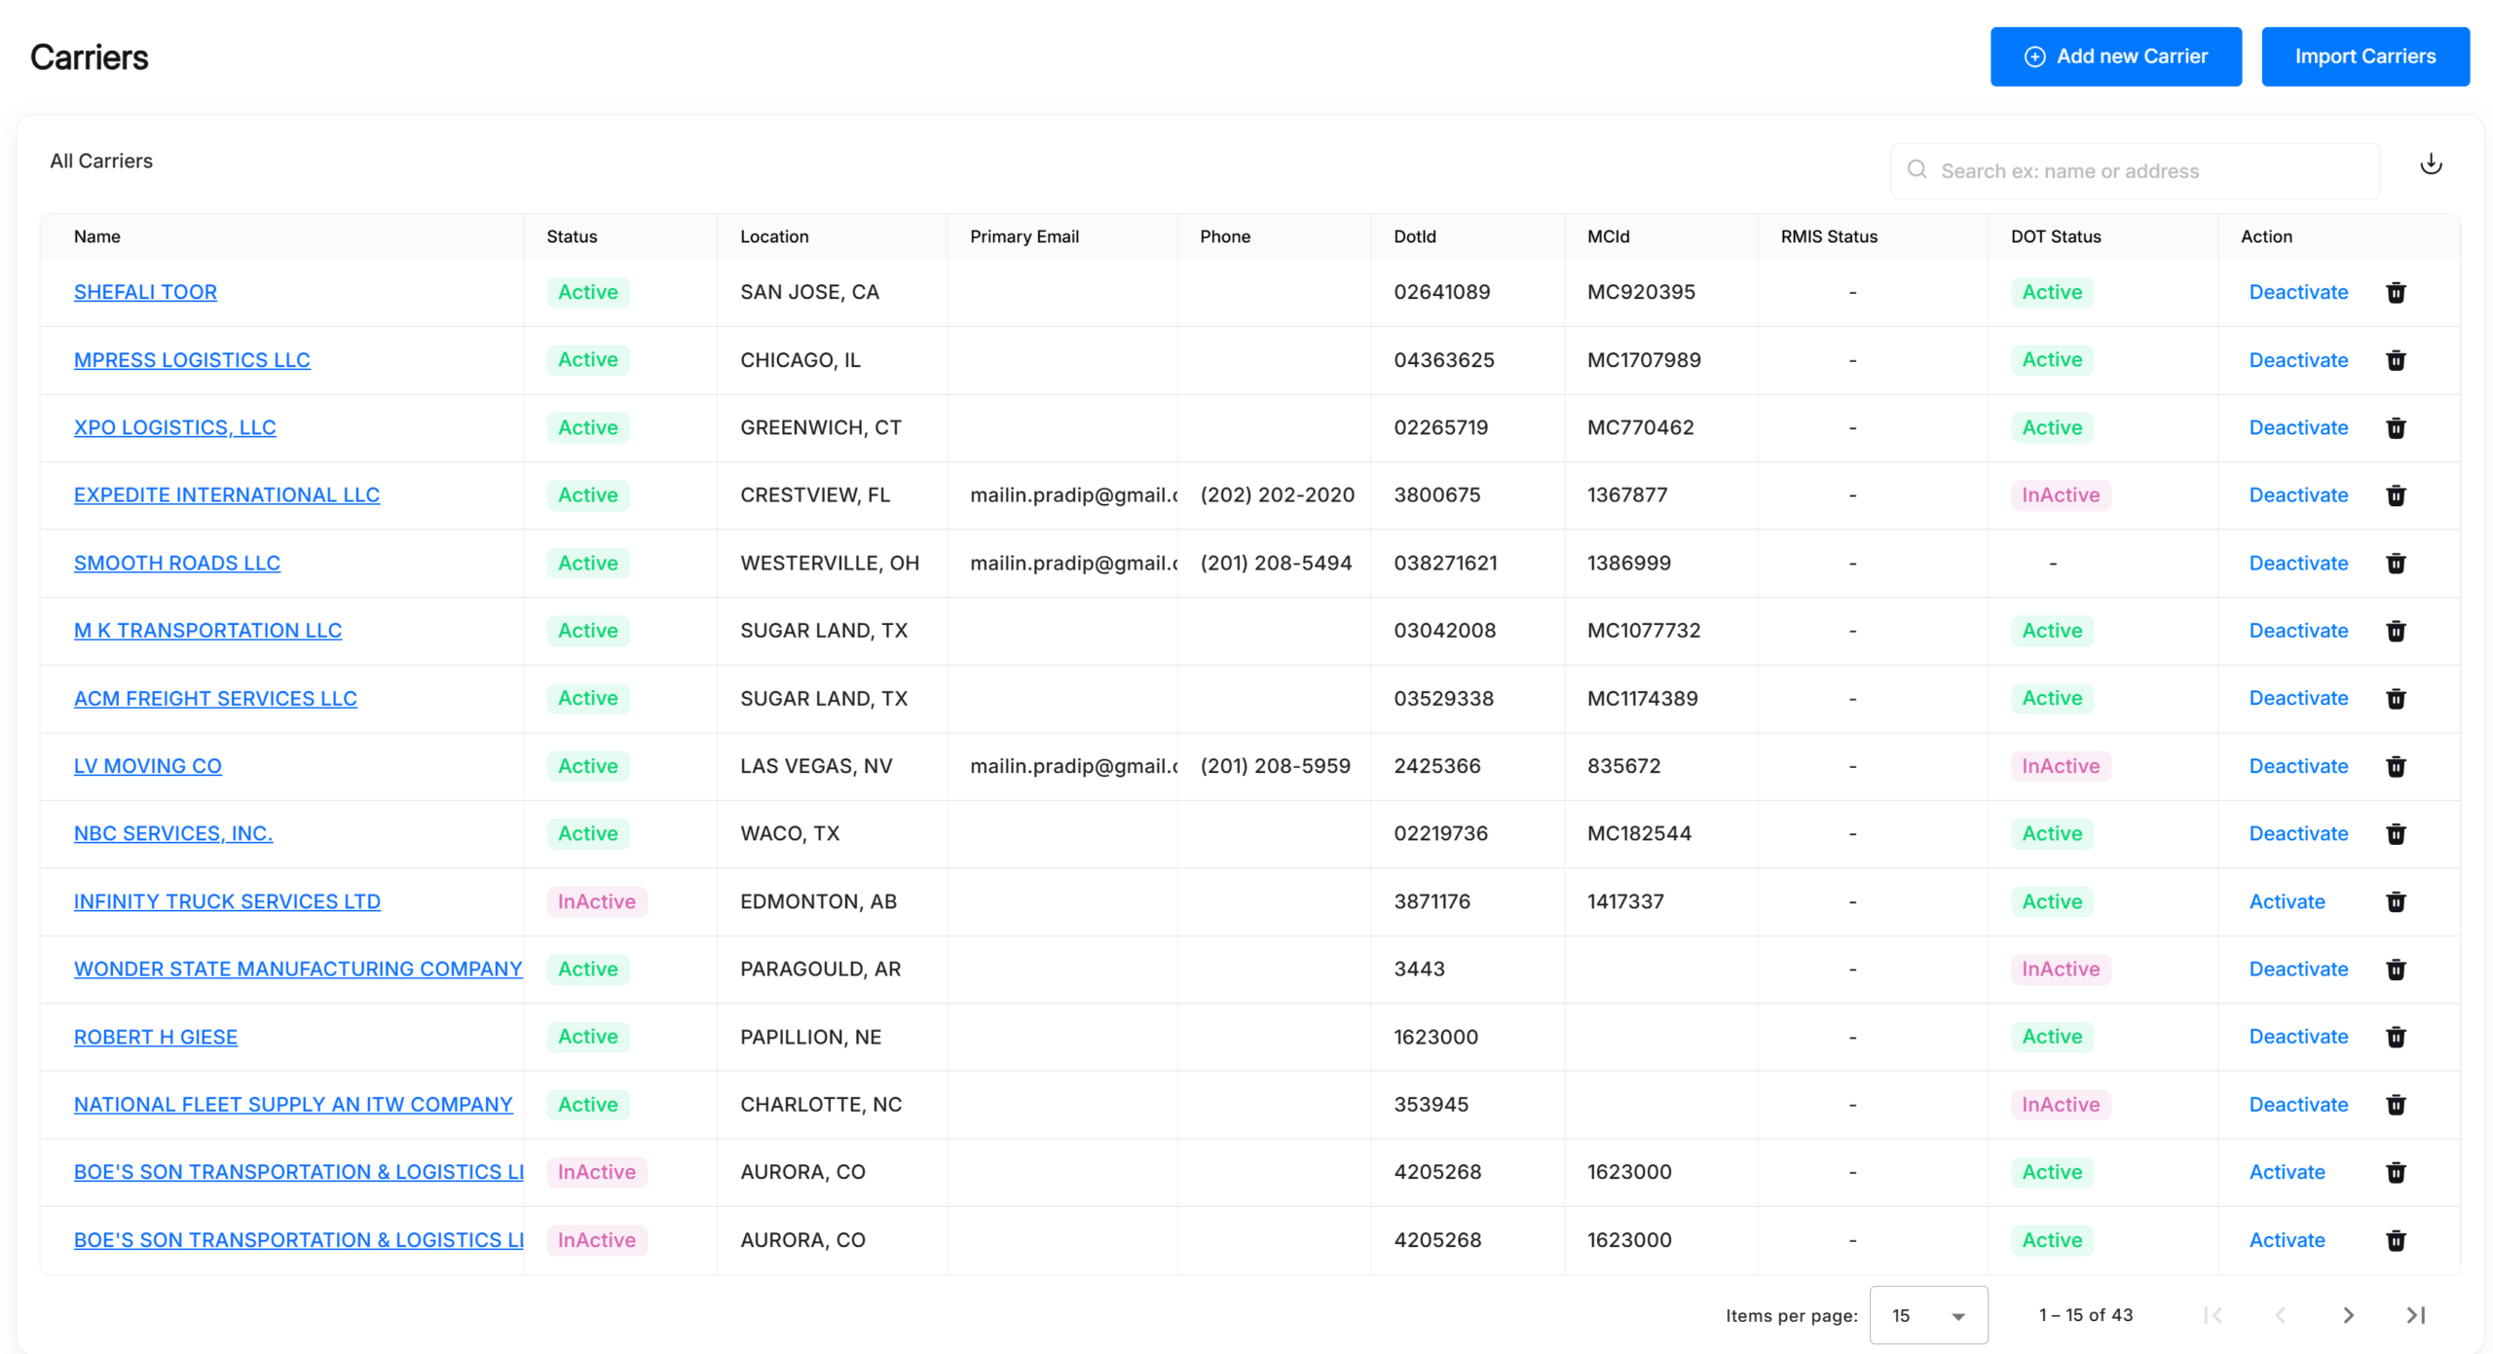
Task: Click the download icon beside the search field
Action: 2431,164
